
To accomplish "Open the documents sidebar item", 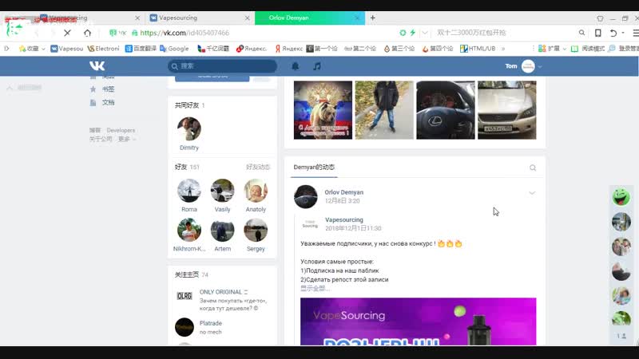I will tap(104, 103).
